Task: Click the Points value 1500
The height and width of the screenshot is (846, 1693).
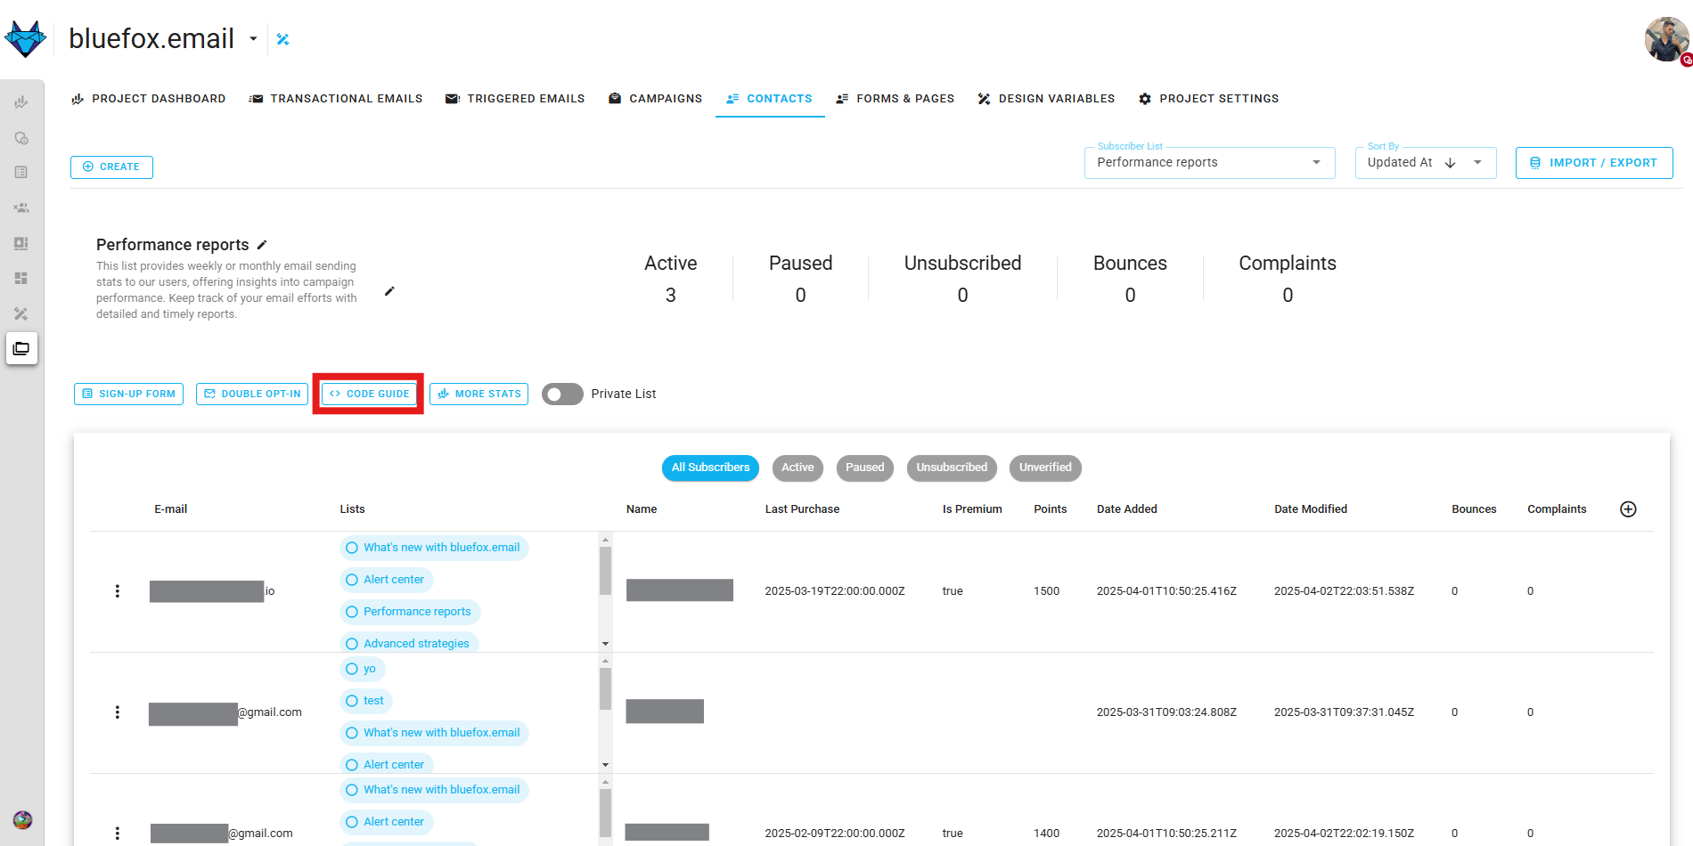Action: pyautogui.click(x=1046, y=591)
